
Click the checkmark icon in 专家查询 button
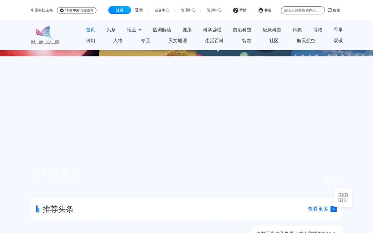(x=62, y=10)
